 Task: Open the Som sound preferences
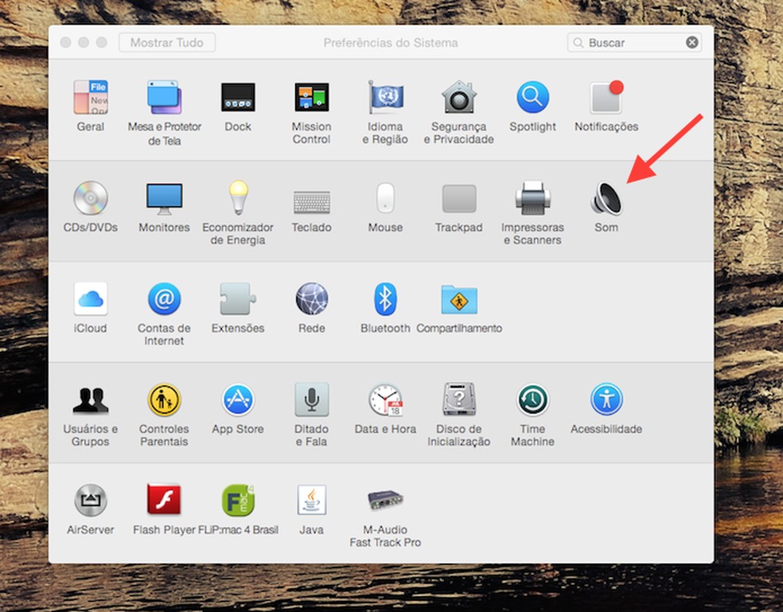pyautogui.click(x=606, y=197)
